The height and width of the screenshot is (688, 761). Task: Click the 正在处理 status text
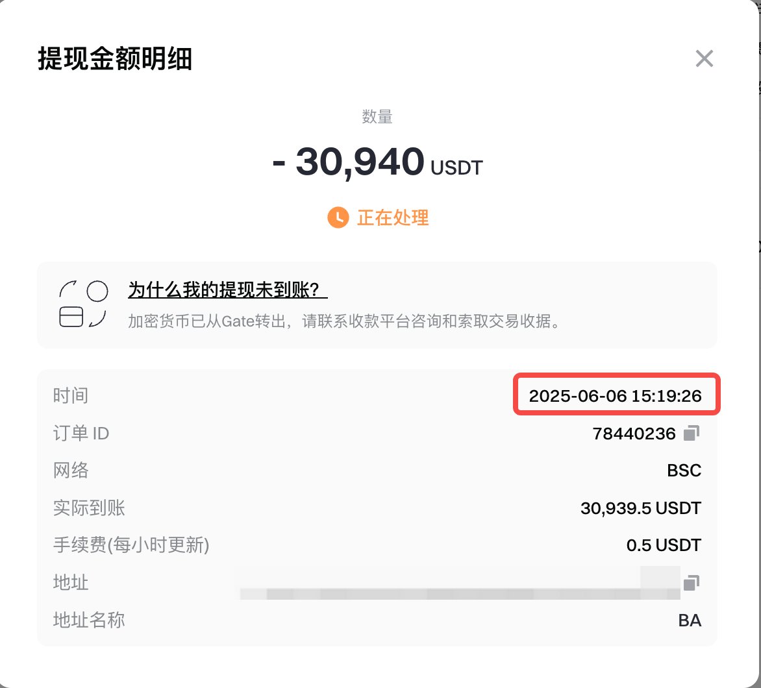pyautogui.click(x=393, y=217)
